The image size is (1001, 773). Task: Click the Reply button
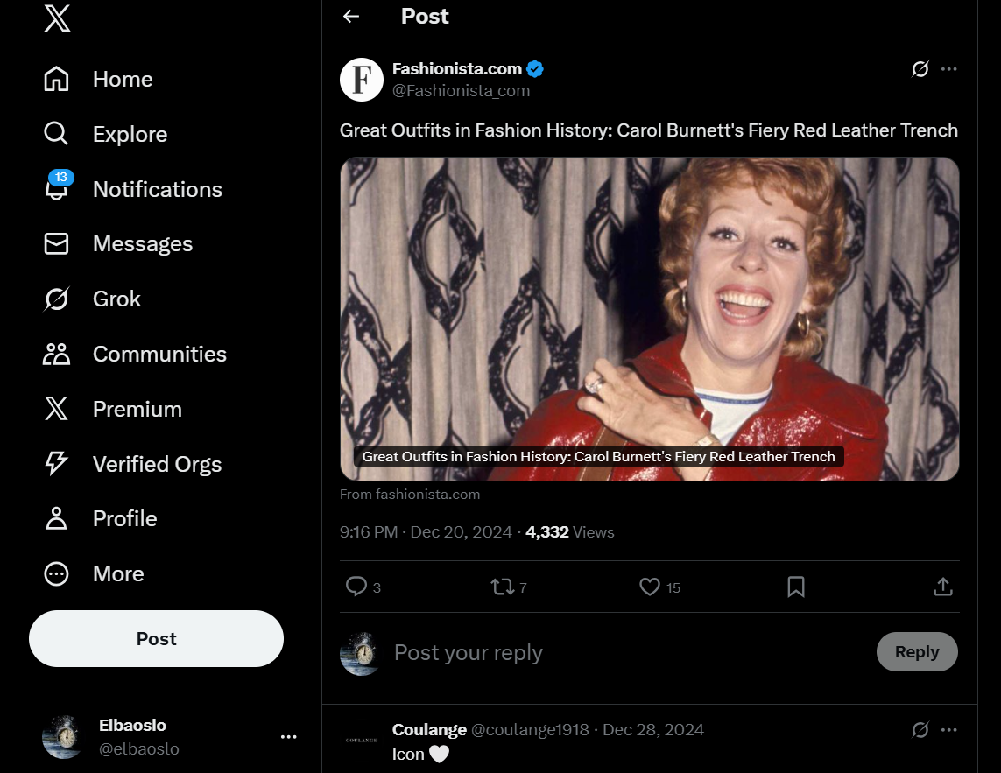point(917,651)
